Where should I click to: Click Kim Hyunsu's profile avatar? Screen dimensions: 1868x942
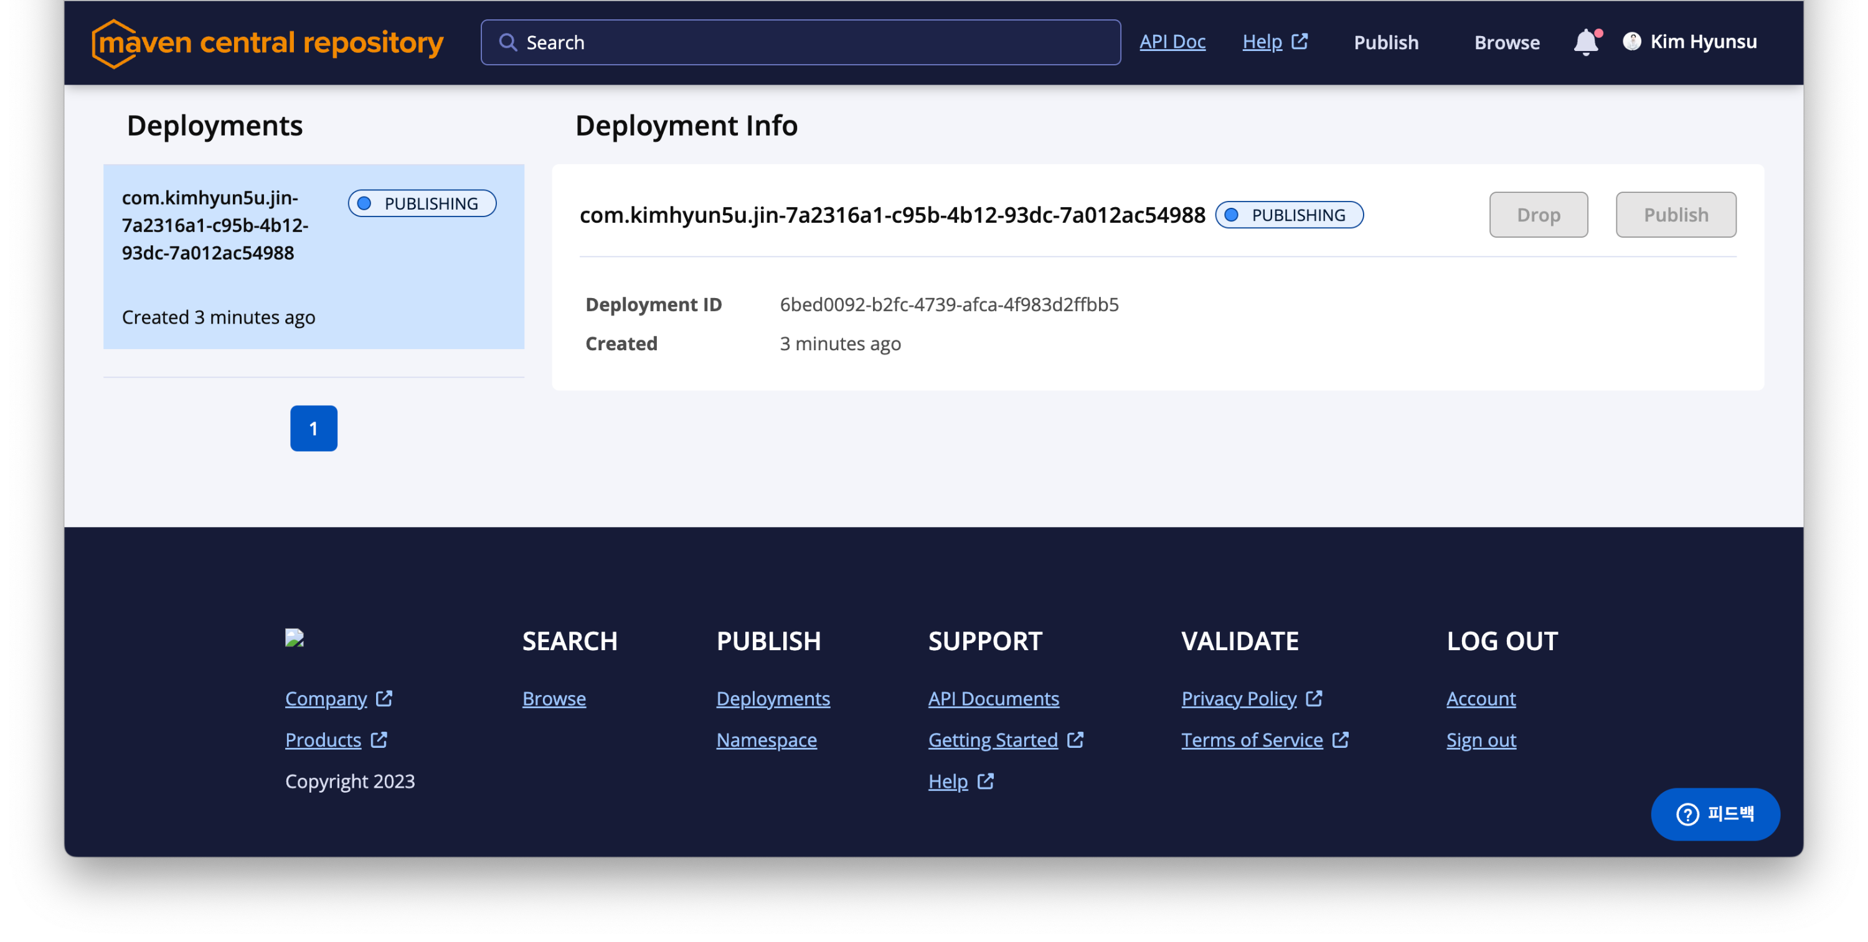pos(1631,42)
